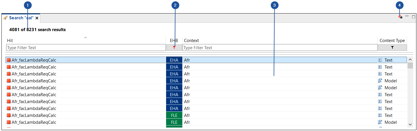The width and height of the screenshot is (417, 131).
Task: Maximize the search view panel
Action: (414, 16)
